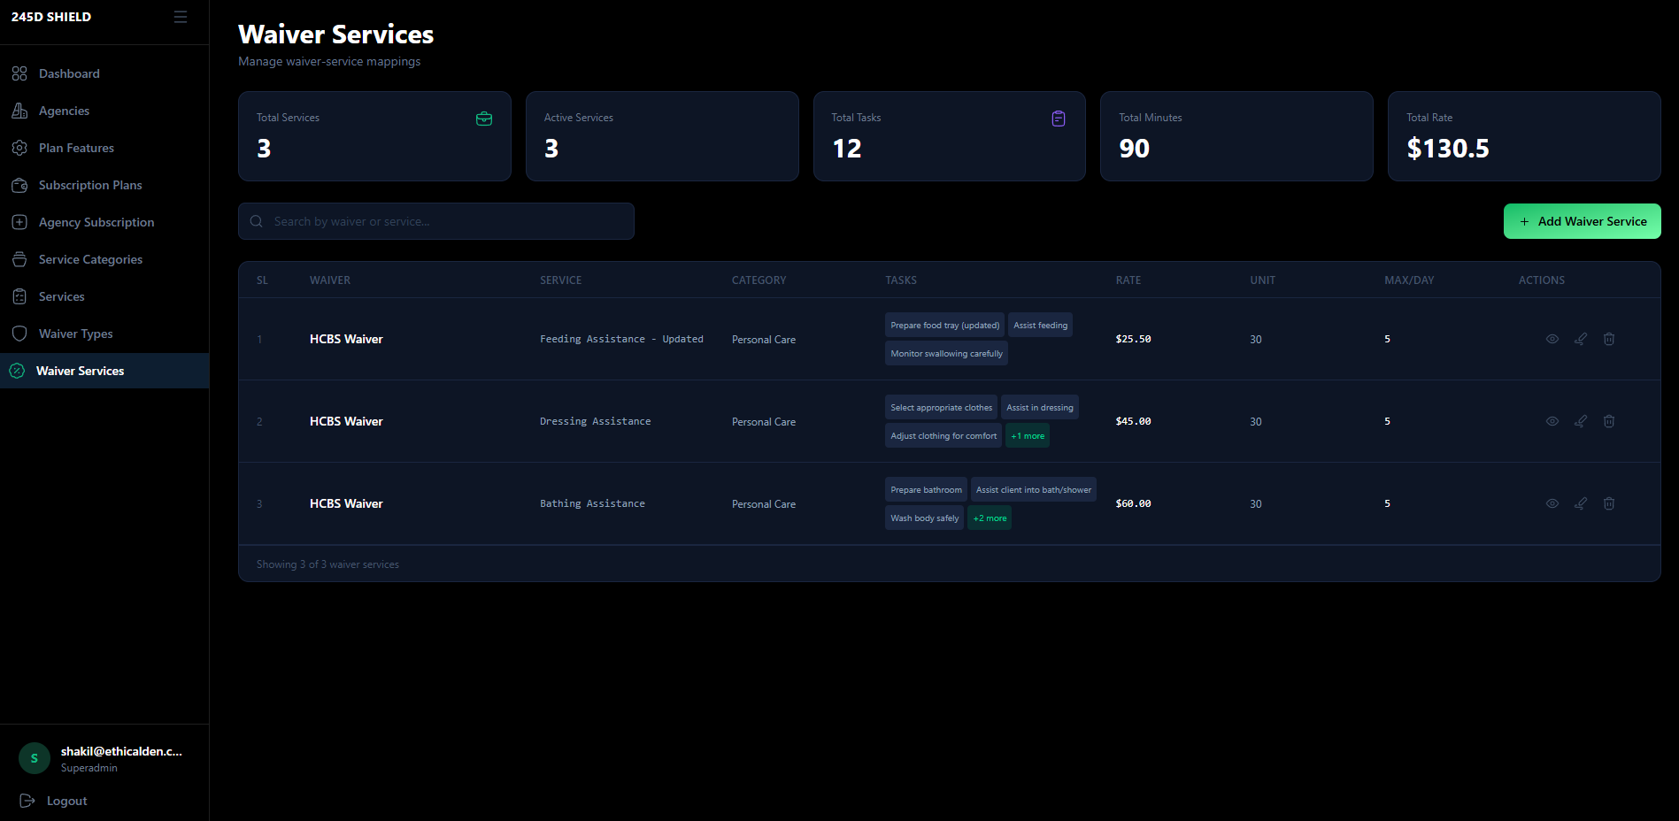The width and height of the screenshot is (1679, 821).
Task: Select the Waiver Services menu item
Action: pyautogui.click(x=104, y=371)
